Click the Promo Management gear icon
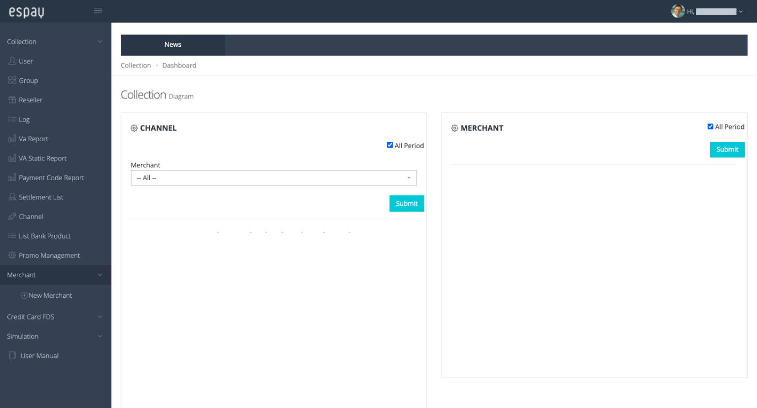This screenshot has height=408, width=757. [12, 255]
